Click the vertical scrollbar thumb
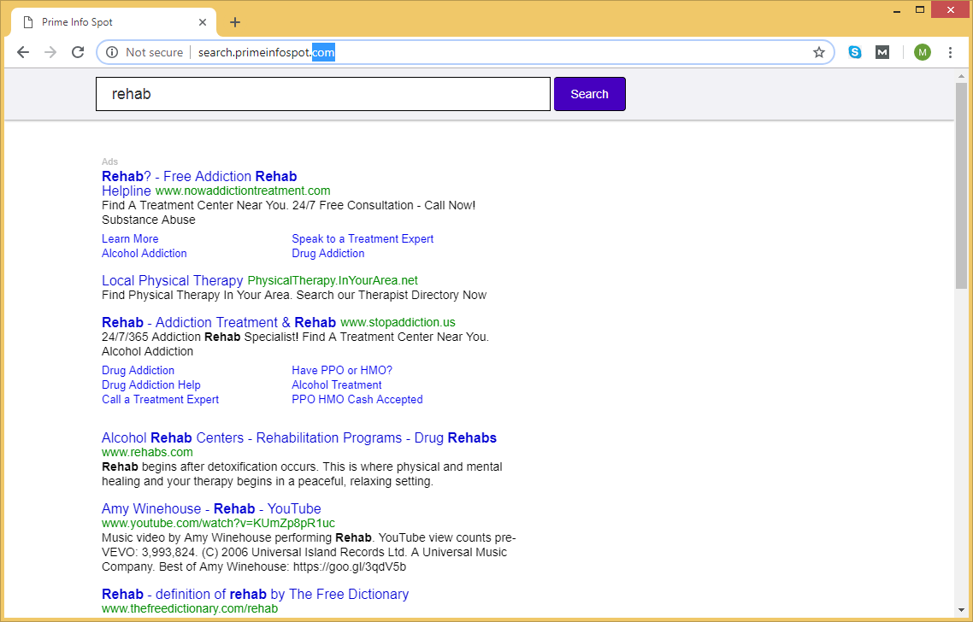 coord(961,184)
